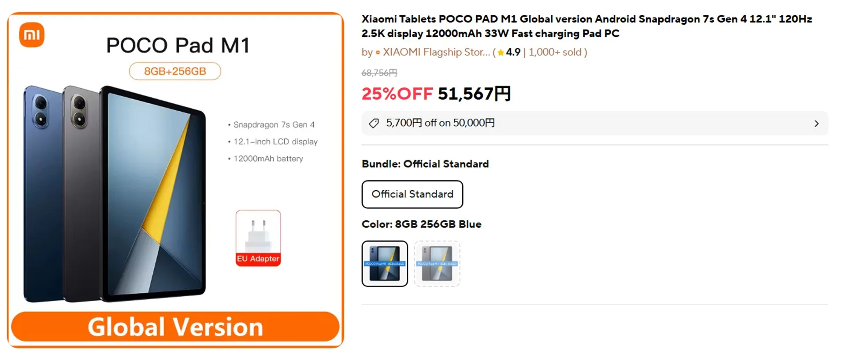Click the orange Global Version banner

point(175,327)
